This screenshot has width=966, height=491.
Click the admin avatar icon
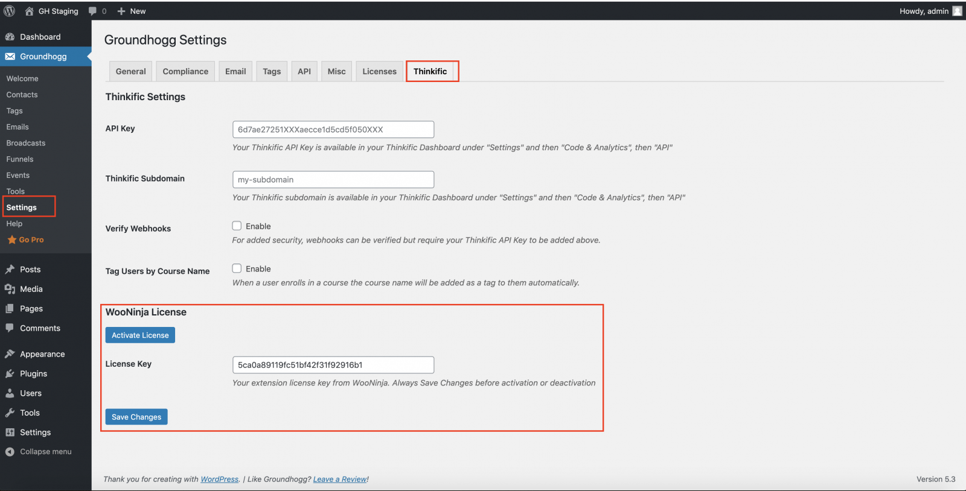(957, 11)
